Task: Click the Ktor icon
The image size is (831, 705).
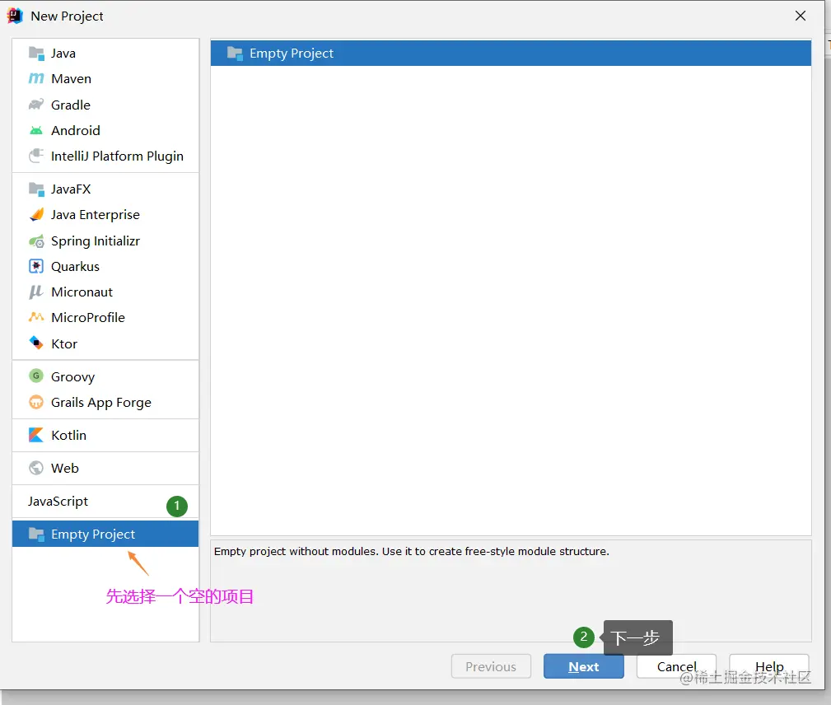Action: [x=36, y=343]
